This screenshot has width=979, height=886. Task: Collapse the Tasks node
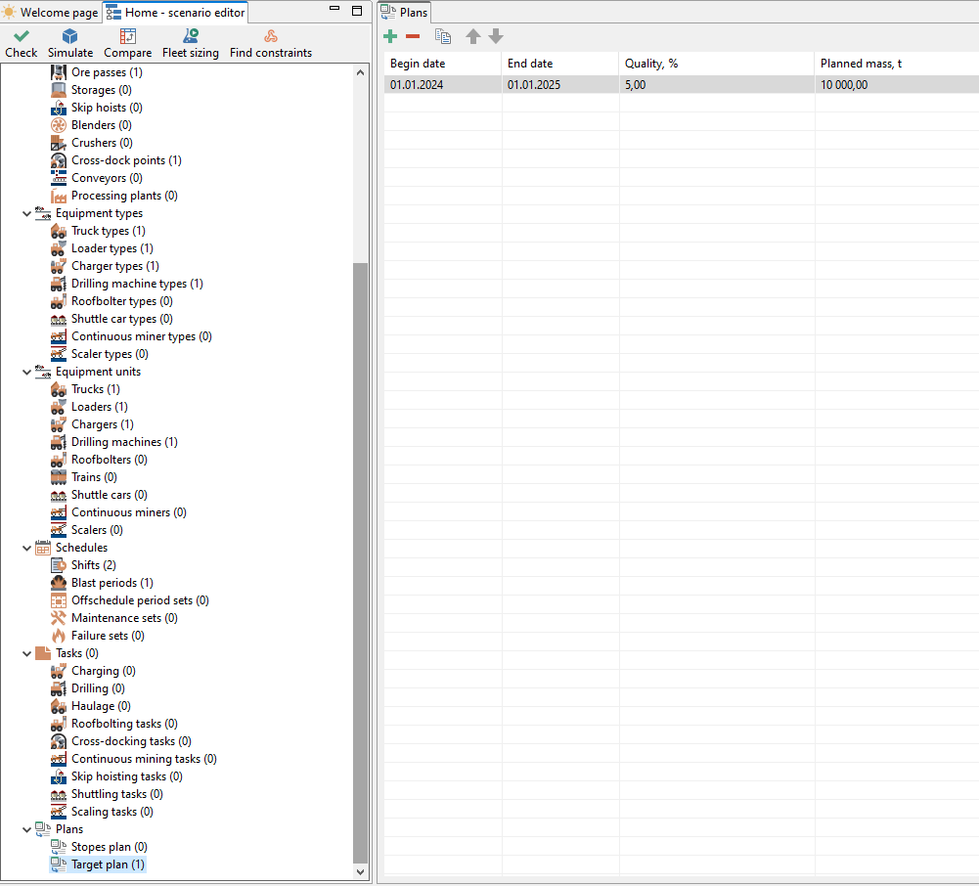26,653
